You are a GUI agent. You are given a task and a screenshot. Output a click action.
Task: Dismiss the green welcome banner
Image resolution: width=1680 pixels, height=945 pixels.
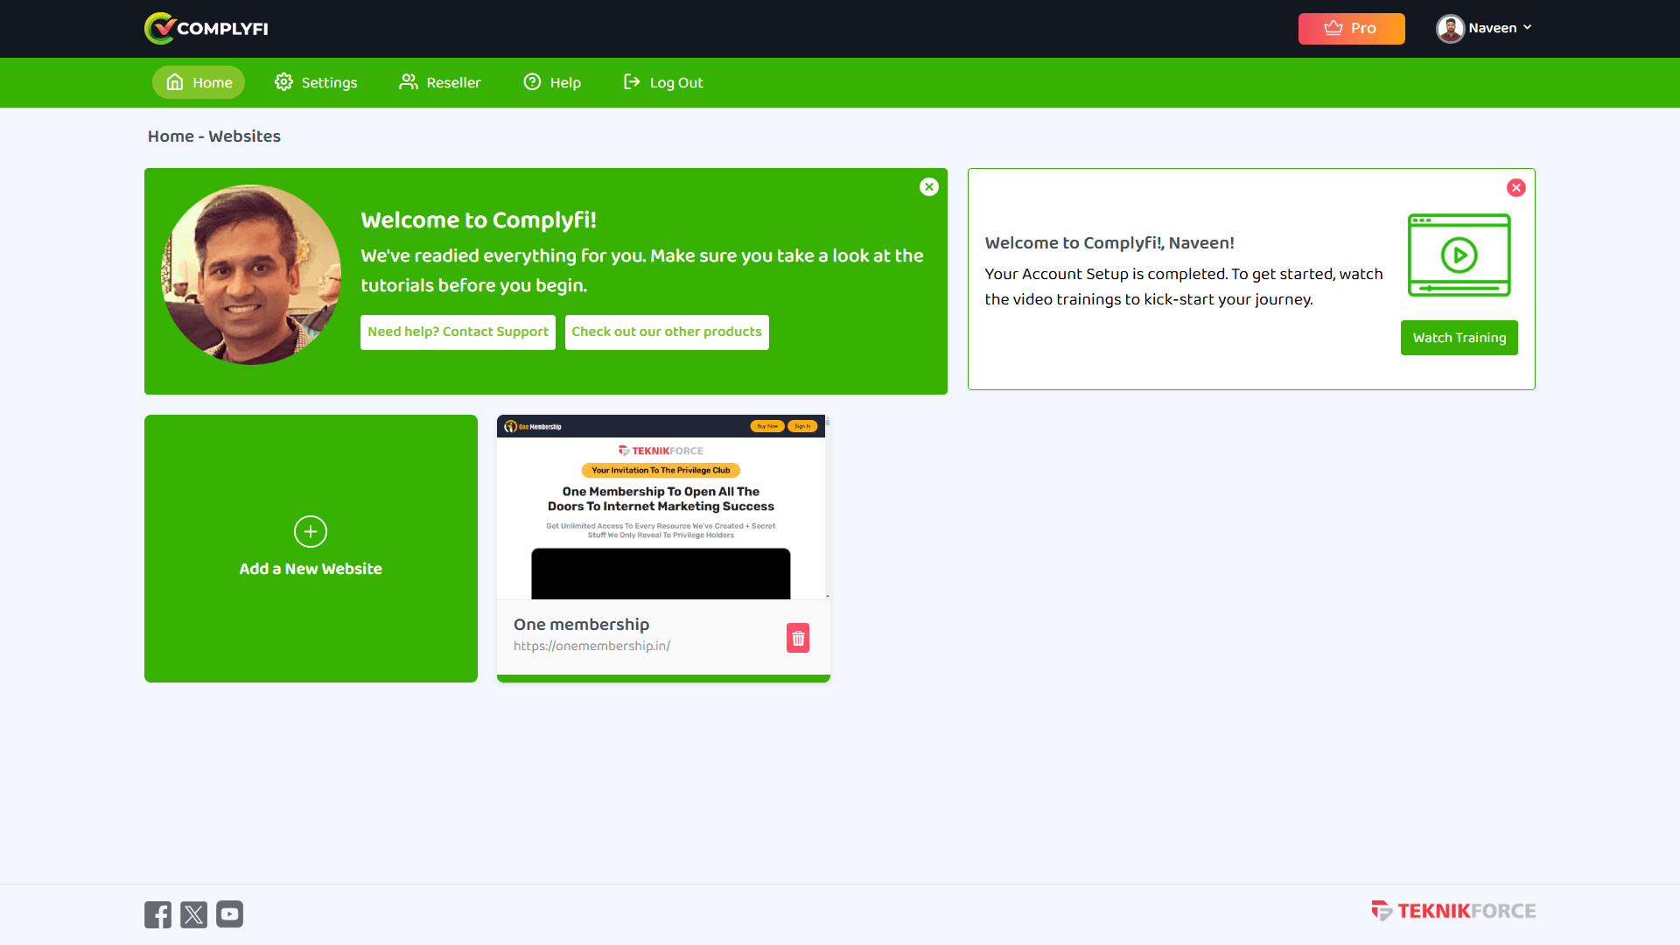pyautogui.click(x=929, y=186)
